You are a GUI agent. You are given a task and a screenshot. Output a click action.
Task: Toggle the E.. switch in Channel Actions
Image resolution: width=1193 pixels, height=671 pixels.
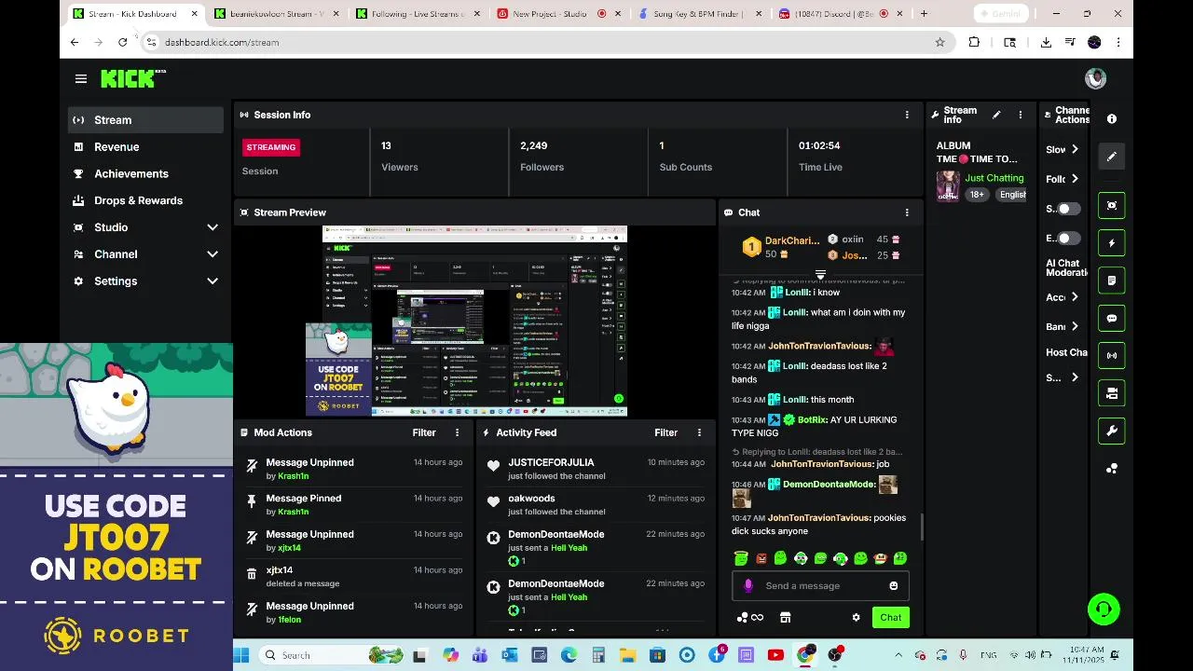(x=1068, y=239)
